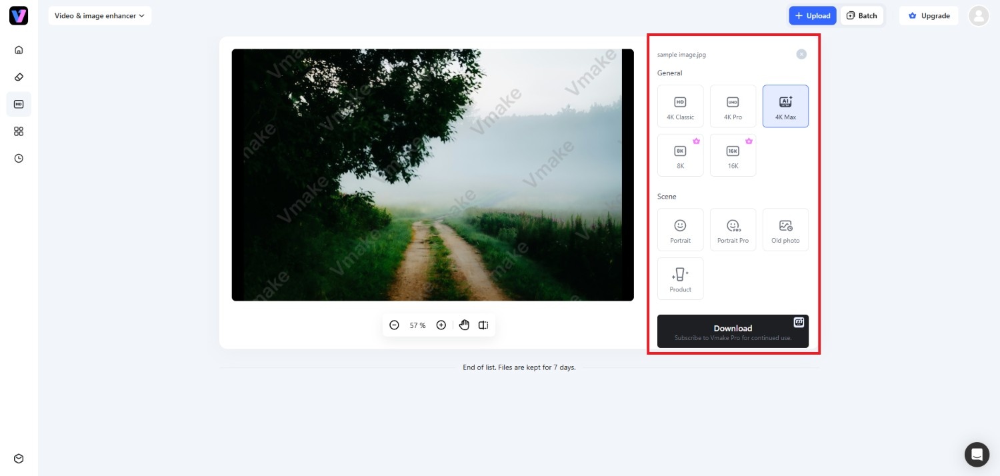Image resolution: width=1000 pixels, height=476 pixels.
Task: Select the 4K Pro option
Action: point(733,106)
